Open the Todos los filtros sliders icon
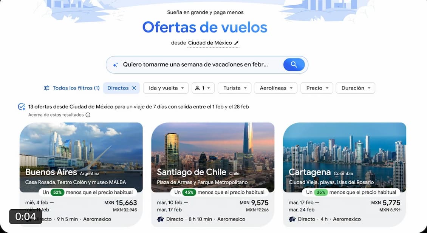Screen dimensions: 427x233 click(x=47, y=88)
